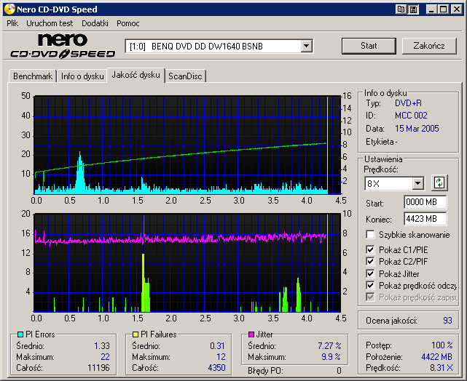Click the Położenie 4422 MB value
This screenshot has height=381, width=467.
point(436,356)
